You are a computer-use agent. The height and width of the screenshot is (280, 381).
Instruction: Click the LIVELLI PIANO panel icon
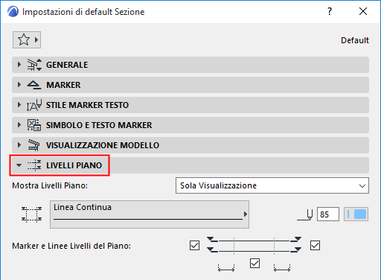click(x=34, y=165)
